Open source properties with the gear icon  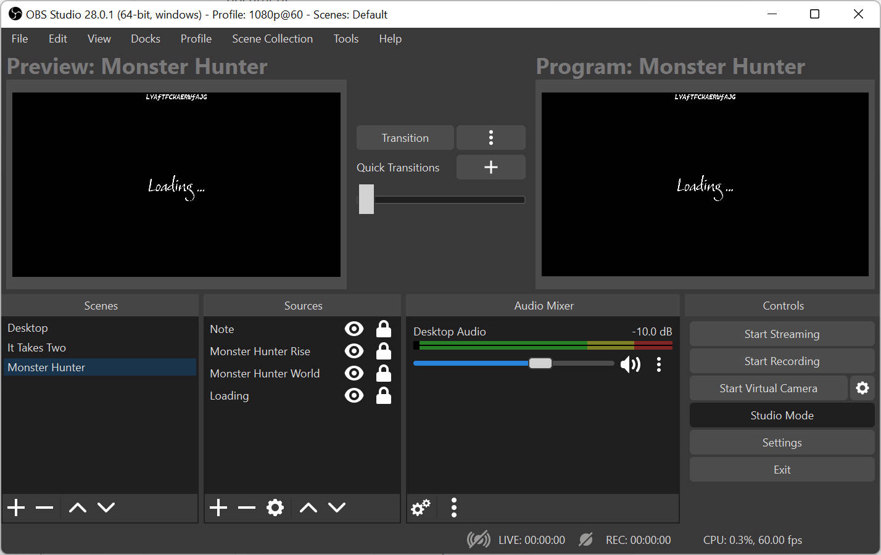pyautogui.click(x=275, y=508)
